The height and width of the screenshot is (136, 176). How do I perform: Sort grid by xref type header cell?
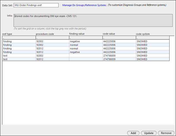coord(19,38)
